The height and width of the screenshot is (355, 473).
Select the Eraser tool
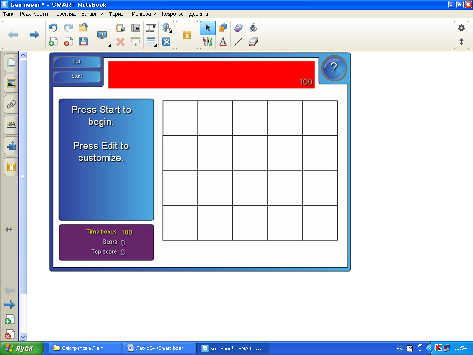pyautogui.click(x=254, y=42)
